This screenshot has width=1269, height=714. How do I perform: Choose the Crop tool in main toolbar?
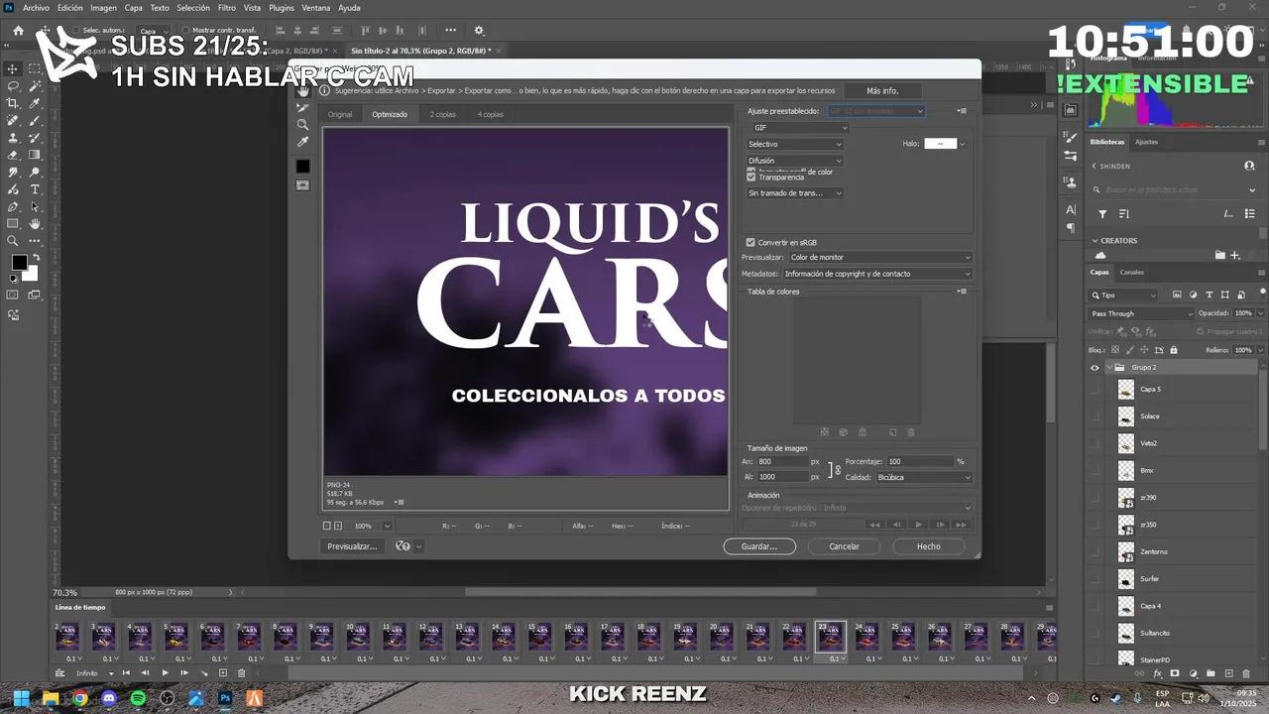point(13,103)
